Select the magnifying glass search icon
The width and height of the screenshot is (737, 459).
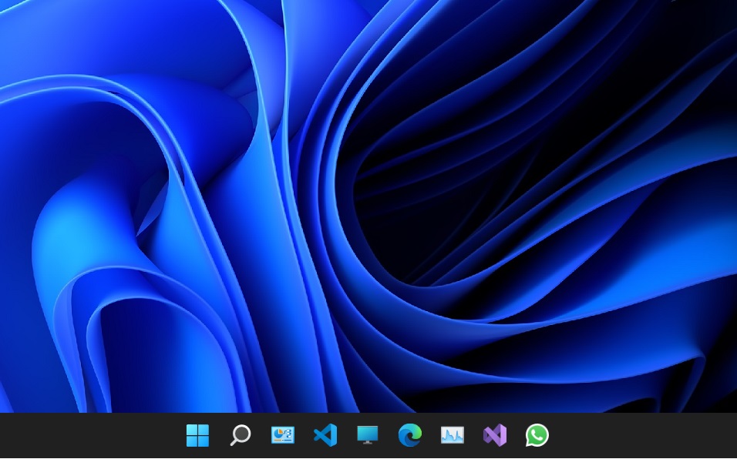click(240, 435)
